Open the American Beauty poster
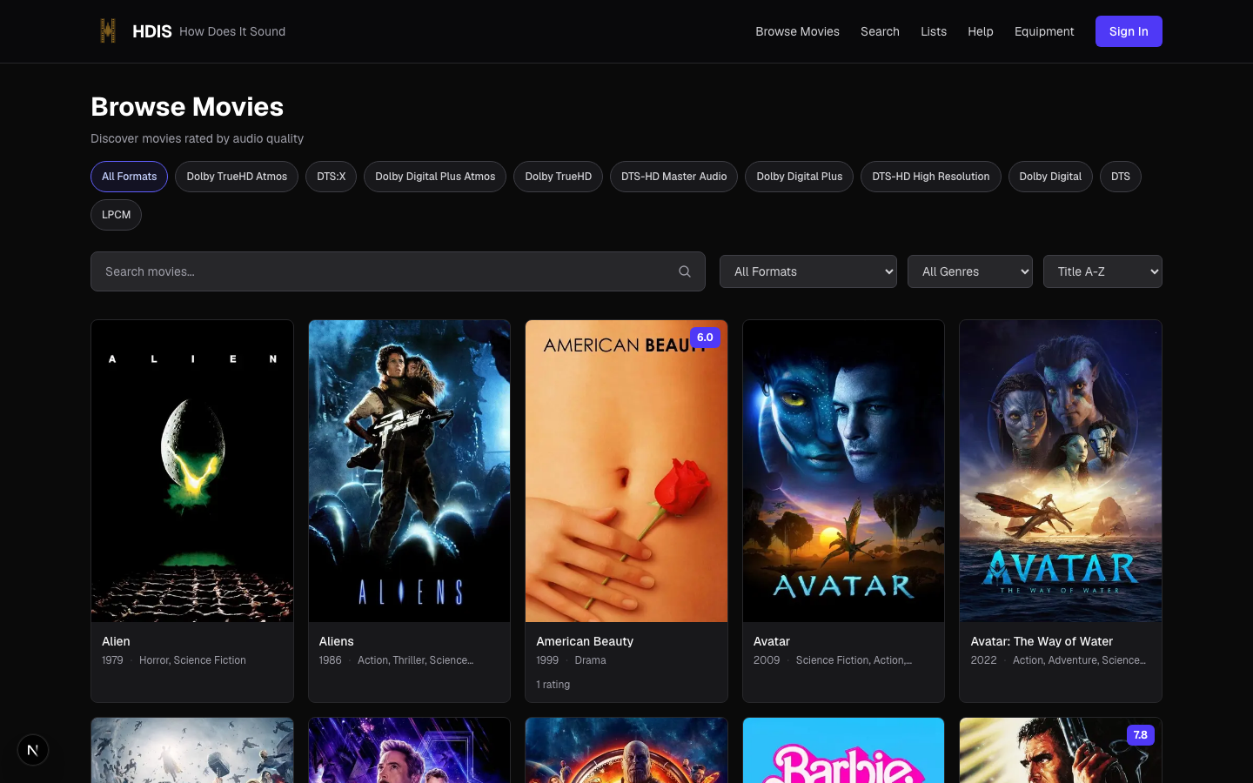 (626, 471)
